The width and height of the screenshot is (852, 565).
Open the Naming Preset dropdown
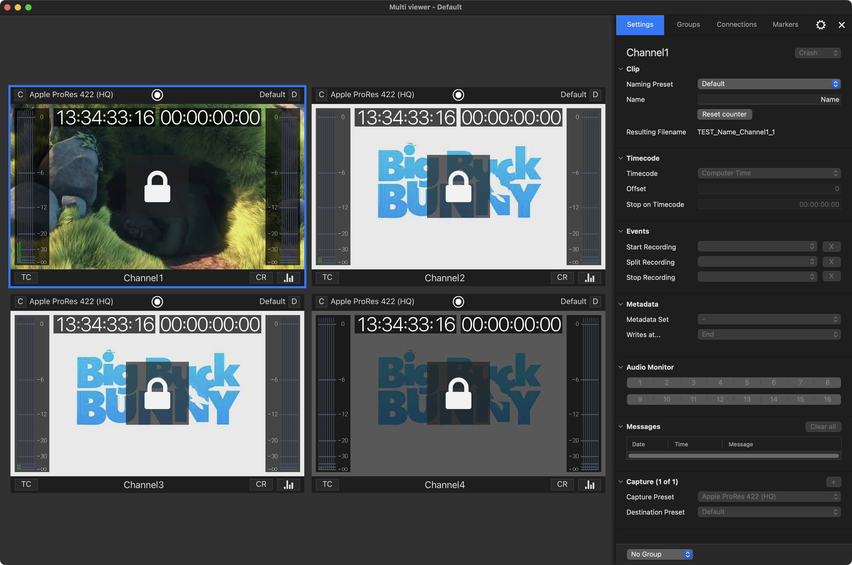point(769,84)
